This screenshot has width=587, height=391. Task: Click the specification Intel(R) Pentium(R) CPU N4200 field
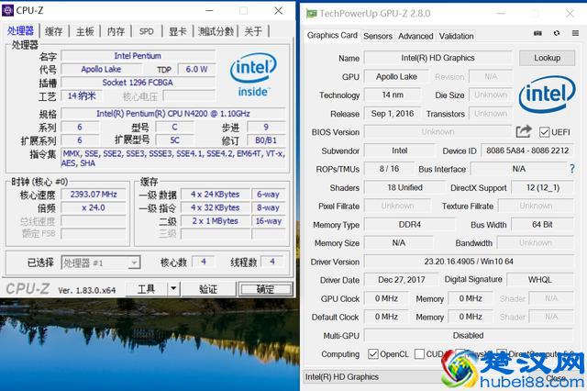[173, 114]
